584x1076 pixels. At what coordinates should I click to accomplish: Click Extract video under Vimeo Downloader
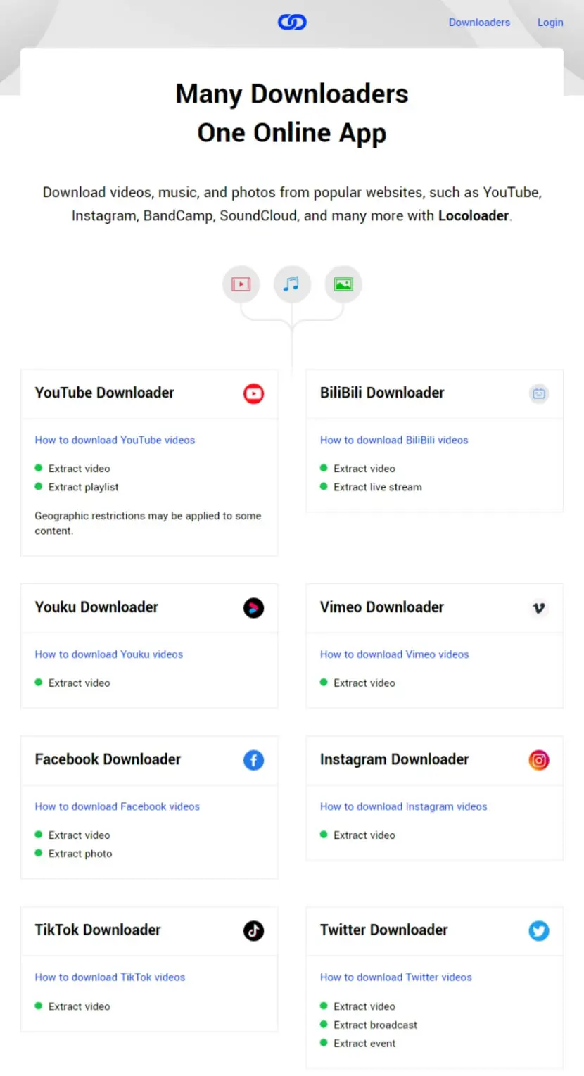point(364,683)
